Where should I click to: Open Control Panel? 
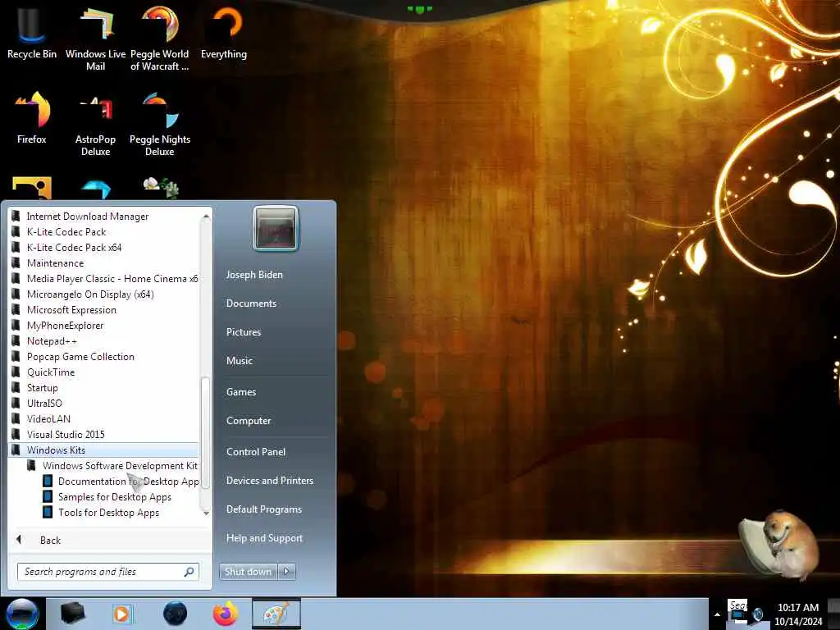[256, 452]
